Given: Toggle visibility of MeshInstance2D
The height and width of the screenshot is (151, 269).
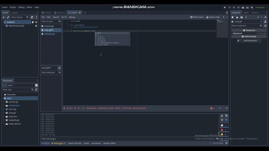Looking at the screenshot, I should 36,26.
